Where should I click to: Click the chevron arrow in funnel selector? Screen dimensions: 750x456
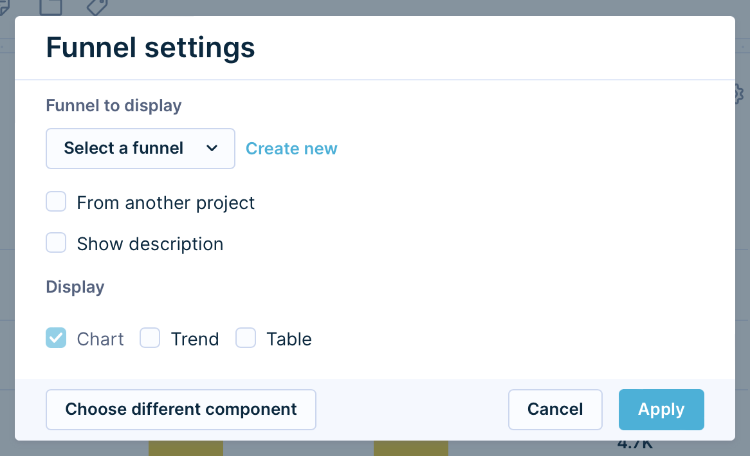(212, 149)
